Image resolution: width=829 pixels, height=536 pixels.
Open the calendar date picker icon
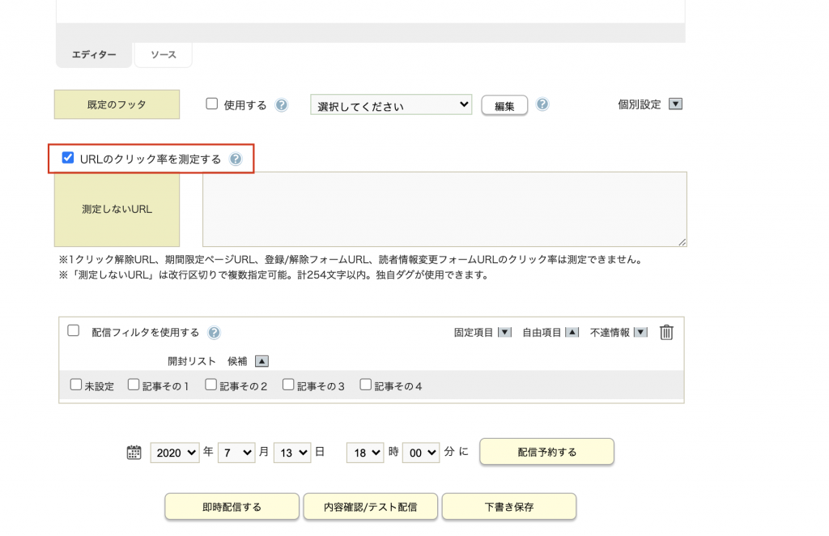[x=134, y=453]
